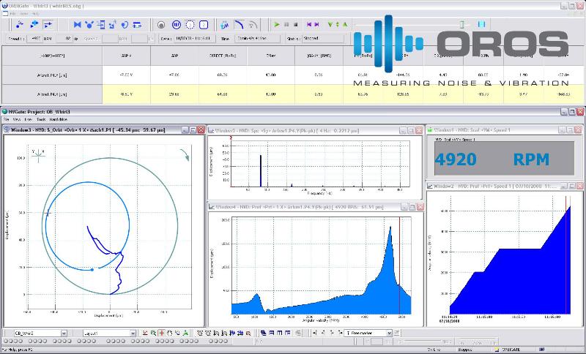This screenshot has width=586, height=354.
Task: Click the blue horizontal bars toolbar icon
Action: tap(137, 25)
